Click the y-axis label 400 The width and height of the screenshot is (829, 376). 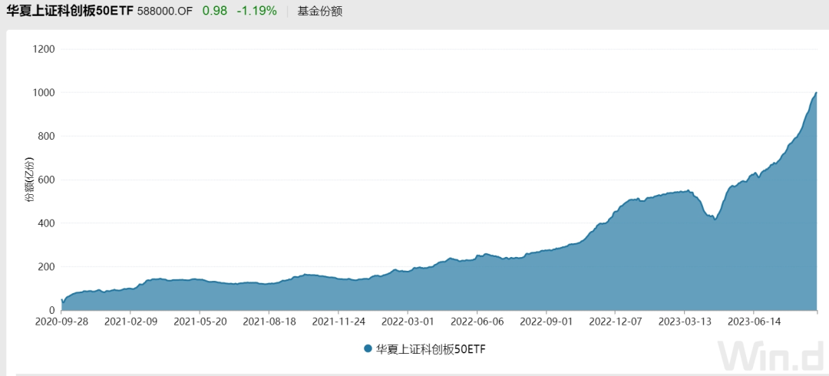(46, 223)
